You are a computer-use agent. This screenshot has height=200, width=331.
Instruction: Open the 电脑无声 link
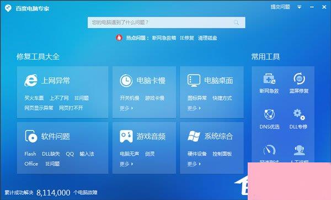click(130, 154)
